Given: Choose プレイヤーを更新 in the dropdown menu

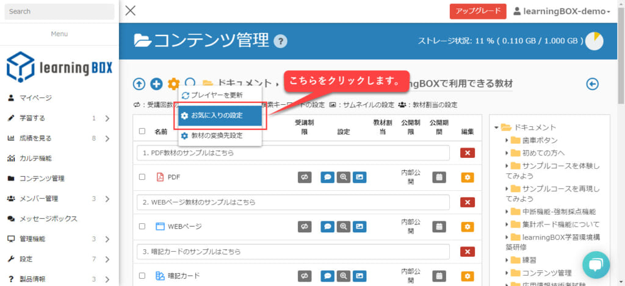Looking at the screenshot, I should [216, 95].
